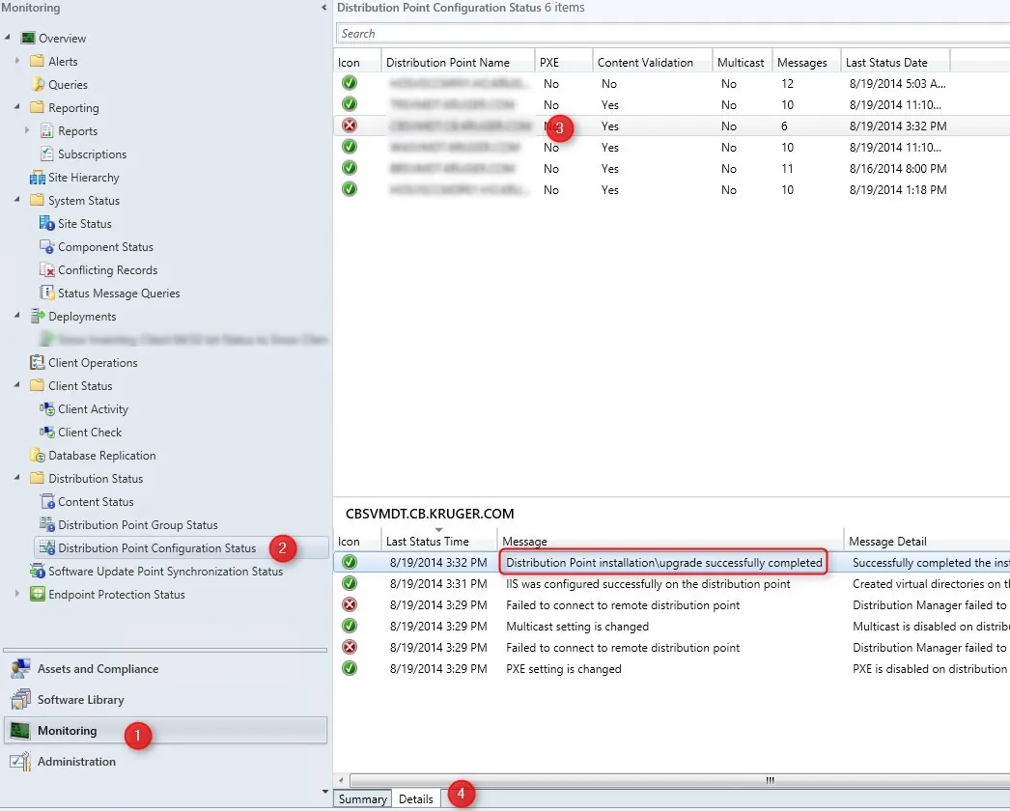Click the Search input field
The width and height of the screenshot is (1010, 811).
pyautogui.click(x=672, y=34)
